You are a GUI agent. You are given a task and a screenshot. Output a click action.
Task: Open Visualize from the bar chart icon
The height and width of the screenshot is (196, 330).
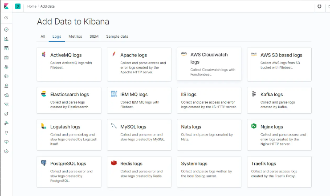[x=6, y=39]
